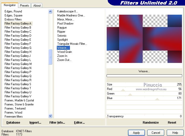The height and width of the screenshot is (136, 185).
Task: Select Filter Factory Gallery B category
Action: (18, 28)
